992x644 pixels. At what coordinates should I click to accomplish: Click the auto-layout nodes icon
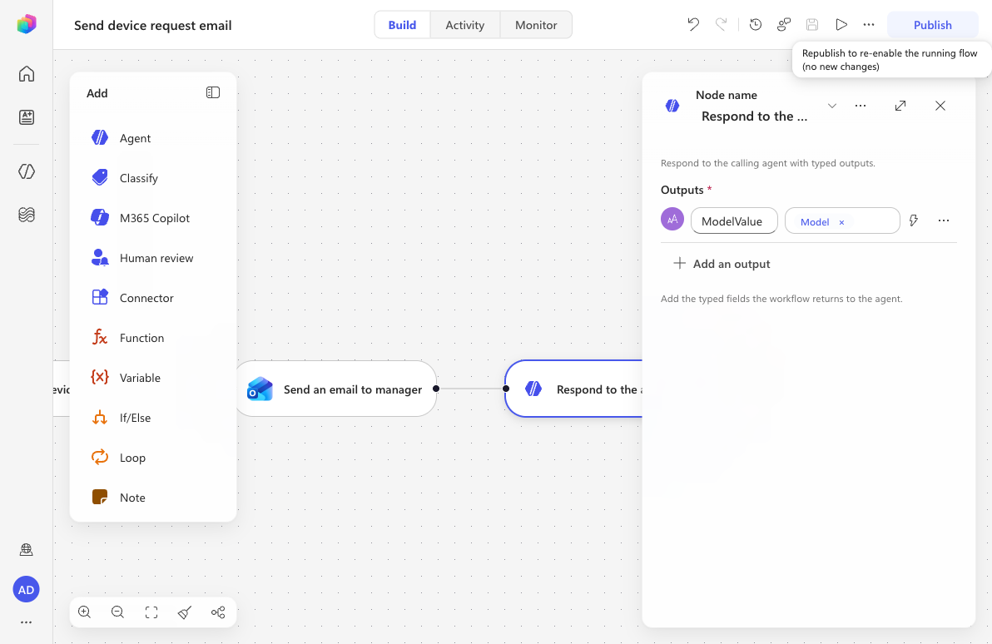[x=218, y=612]
